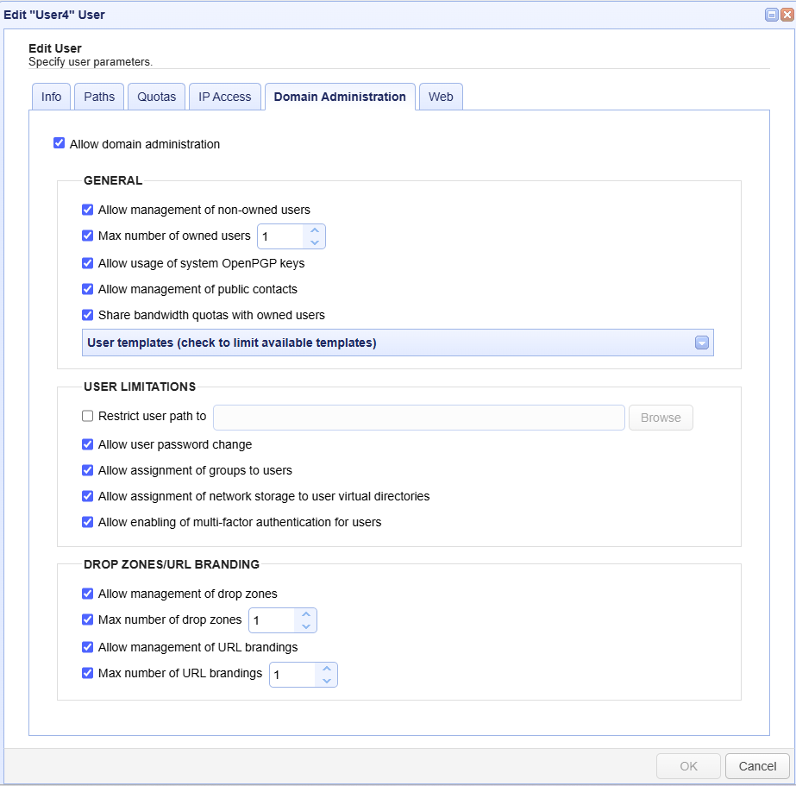
Task: Enable Restrict user path to checkbox
Action: (x=88, y=416)
